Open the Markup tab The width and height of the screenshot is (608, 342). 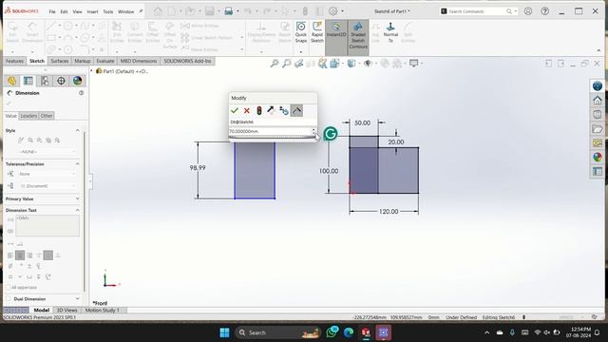coord(83,61)
